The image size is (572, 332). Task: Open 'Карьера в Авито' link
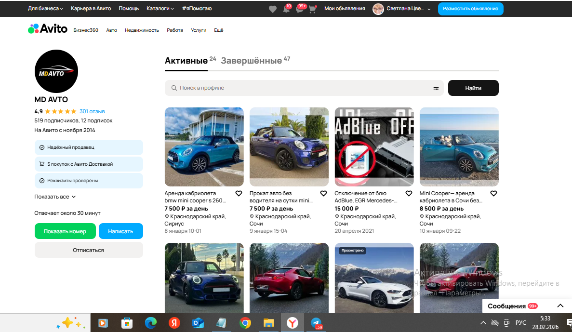coord(91,8)
